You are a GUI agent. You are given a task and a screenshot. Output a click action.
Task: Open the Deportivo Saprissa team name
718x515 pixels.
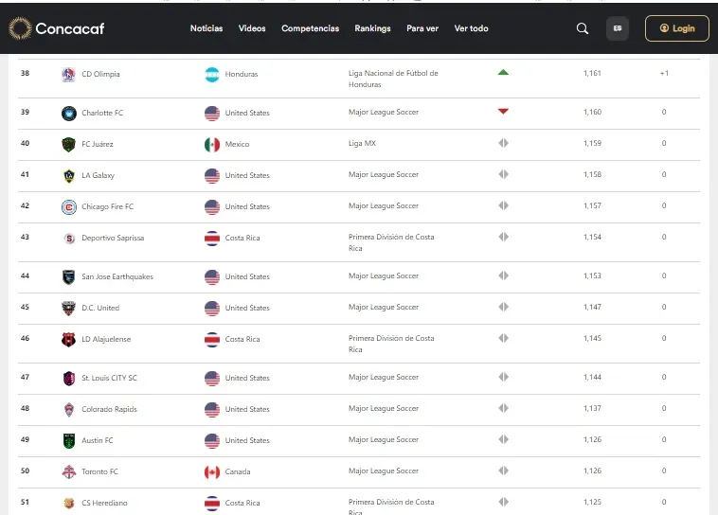click(113, 238)
